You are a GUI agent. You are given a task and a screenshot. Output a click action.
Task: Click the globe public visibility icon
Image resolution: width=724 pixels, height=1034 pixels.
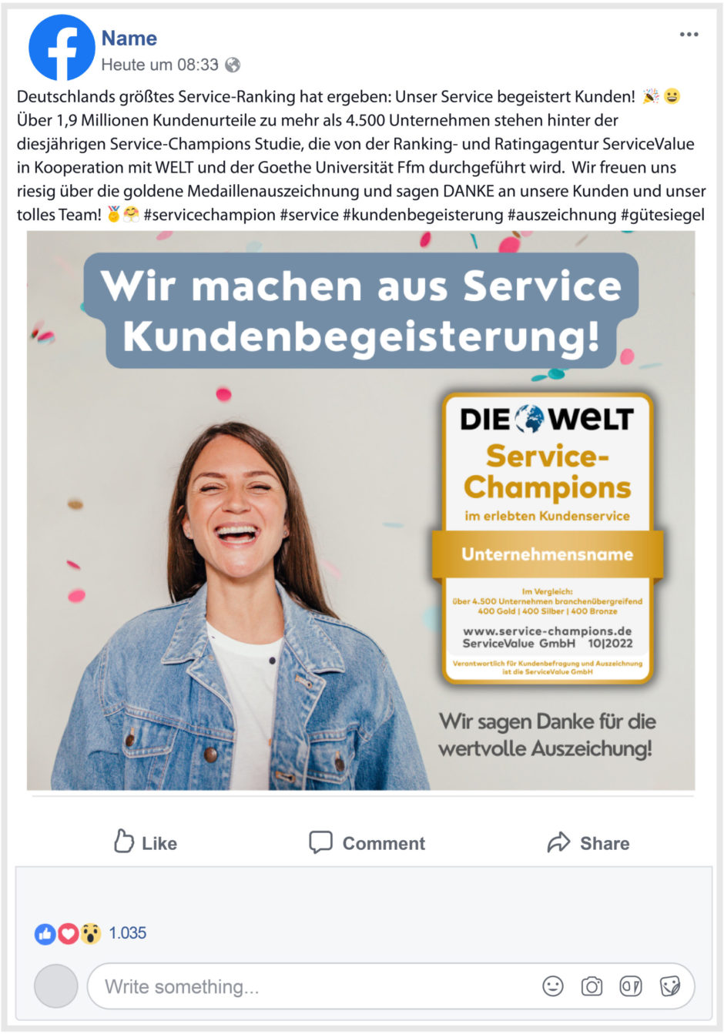click(233, 65)
